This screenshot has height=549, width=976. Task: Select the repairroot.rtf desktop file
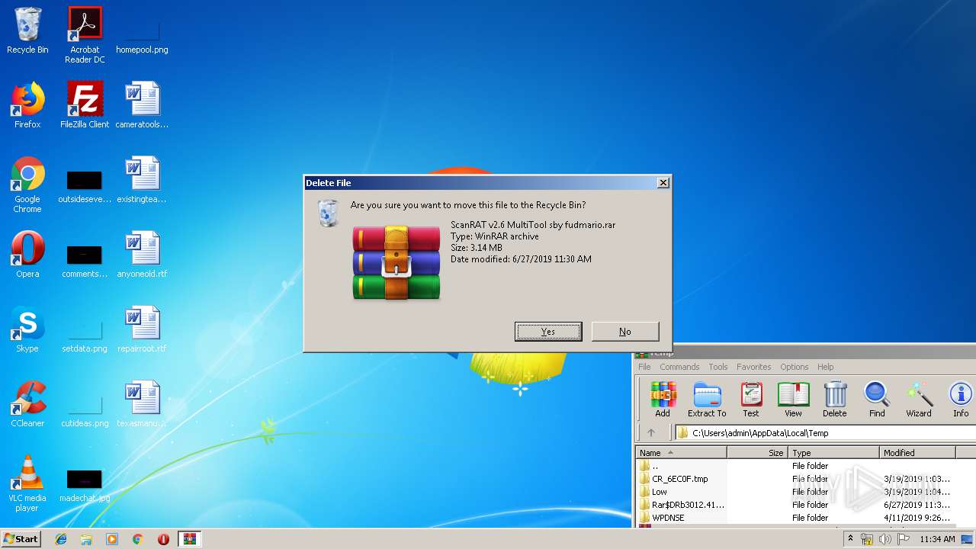(x=142, y=329)
